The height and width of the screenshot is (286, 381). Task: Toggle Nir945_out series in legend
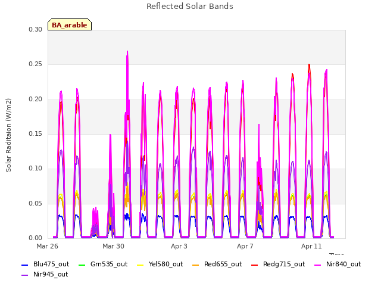(45, 275)
